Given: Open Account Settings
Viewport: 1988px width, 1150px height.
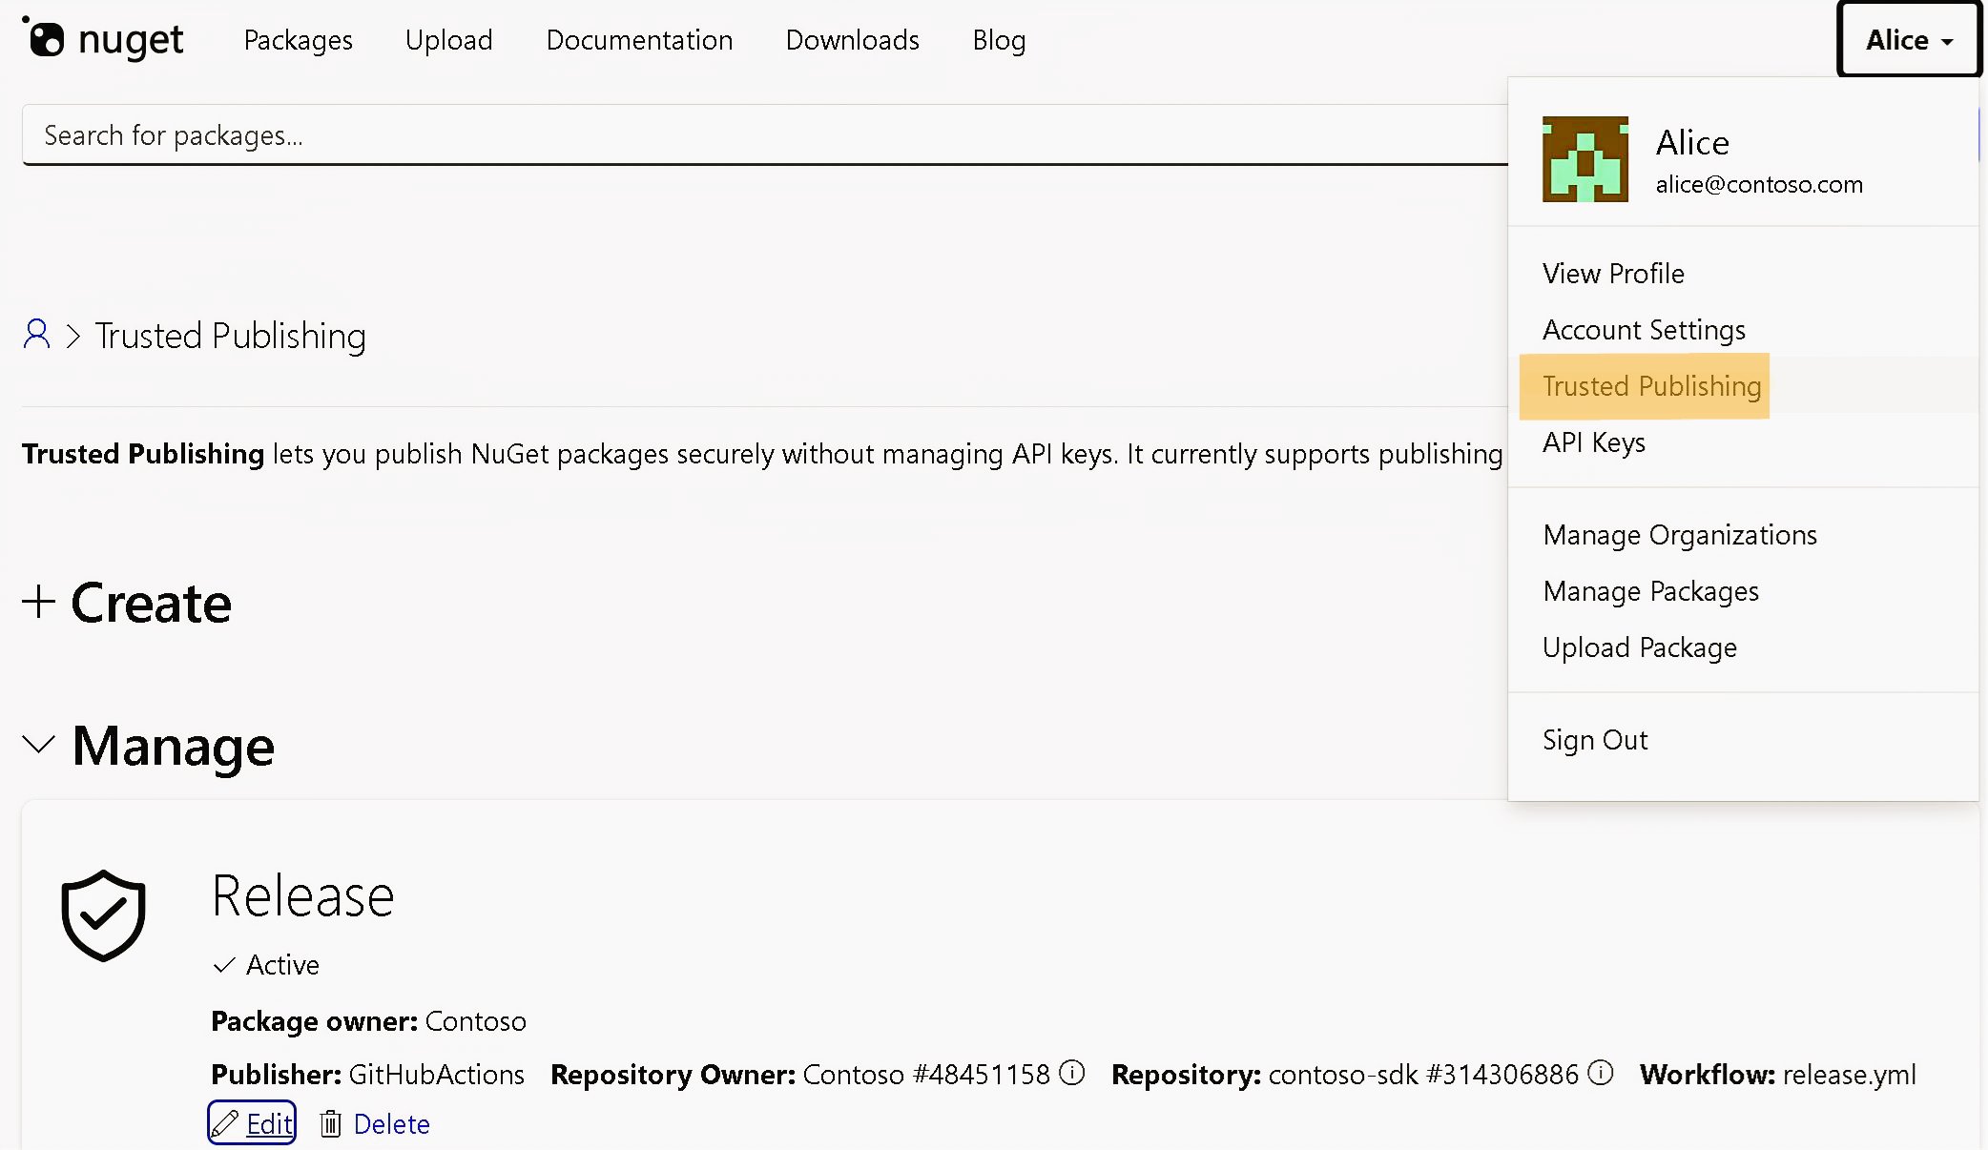Looking at the screenshot, I should click(1644, 329).
